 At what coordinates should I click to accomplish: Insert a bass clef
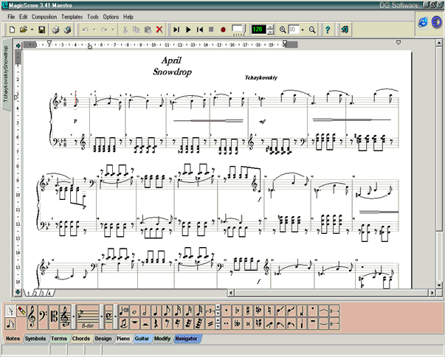[x=43, y=317]
